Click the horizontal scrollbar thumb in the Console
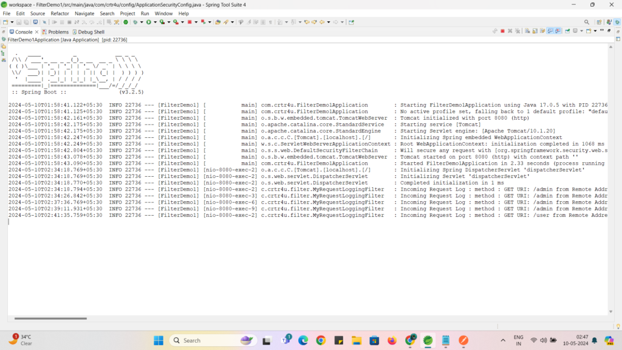The height and width of the screenshot is (350, 622). pyautogui.click(x=51, y=318)
